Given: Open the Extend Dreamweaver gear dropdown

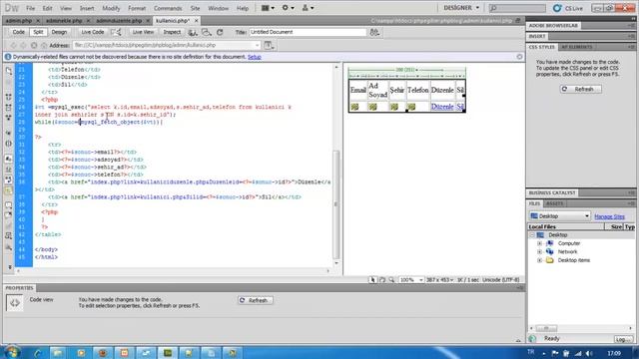Looking at the screenshot, I should pyautogui.click(x=288, y=8).
